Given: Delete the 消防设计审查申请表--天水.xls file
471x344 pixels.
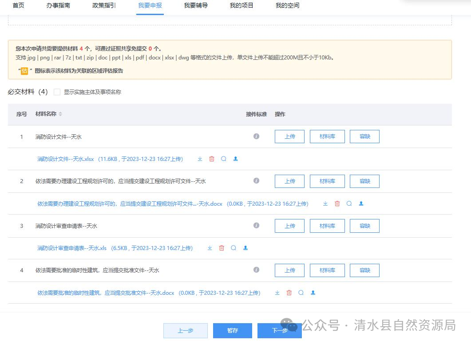Looking at the screenshot, I should [222, 248].
